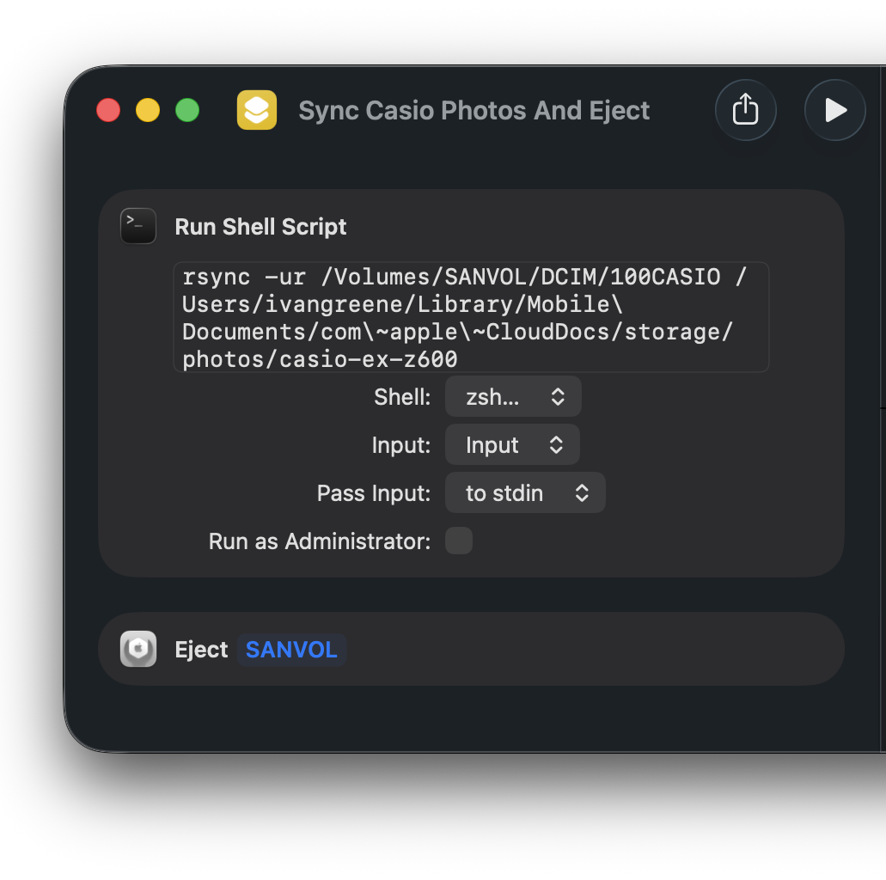This screenshot has height=880, width=886.
Task: Click the yellow Shortcuts app icon
Action: (x=257, y=110)
